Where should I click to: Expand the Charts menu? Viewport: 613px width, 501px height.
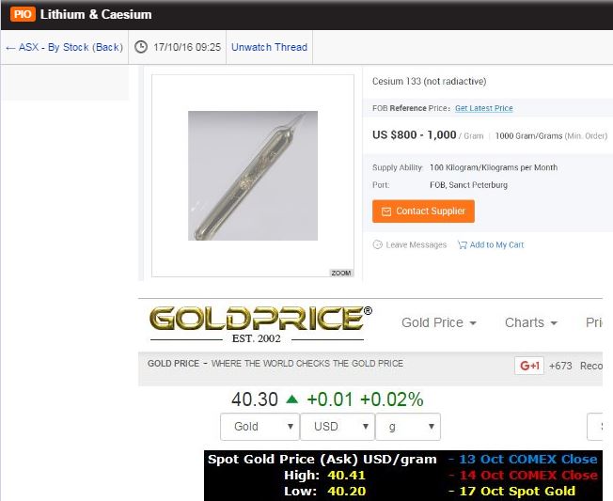coord(530,322)
